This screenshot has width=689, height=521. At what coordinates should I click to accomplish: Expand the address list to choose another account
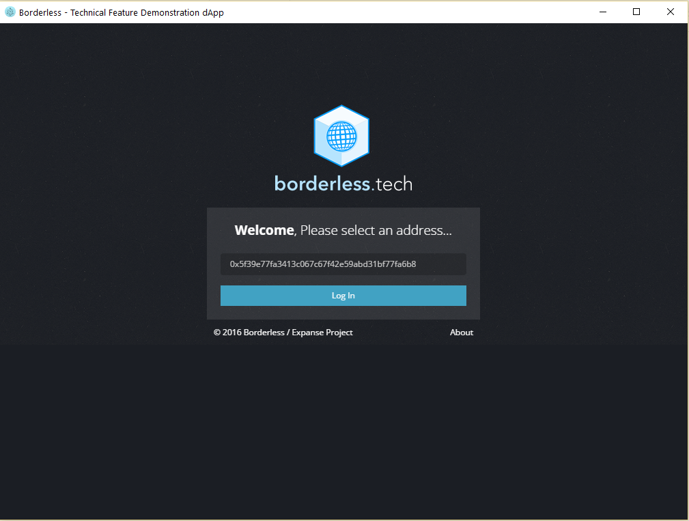coord(343,264)
